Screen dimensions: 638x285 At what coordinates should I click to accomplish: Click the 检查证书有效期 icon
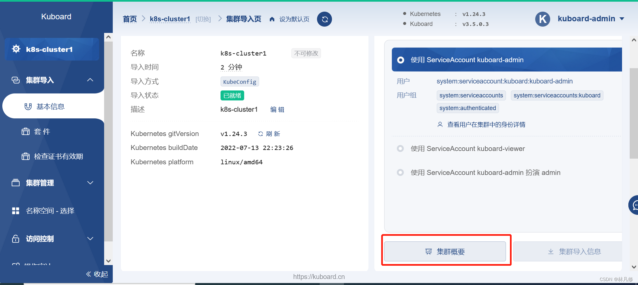26,156
